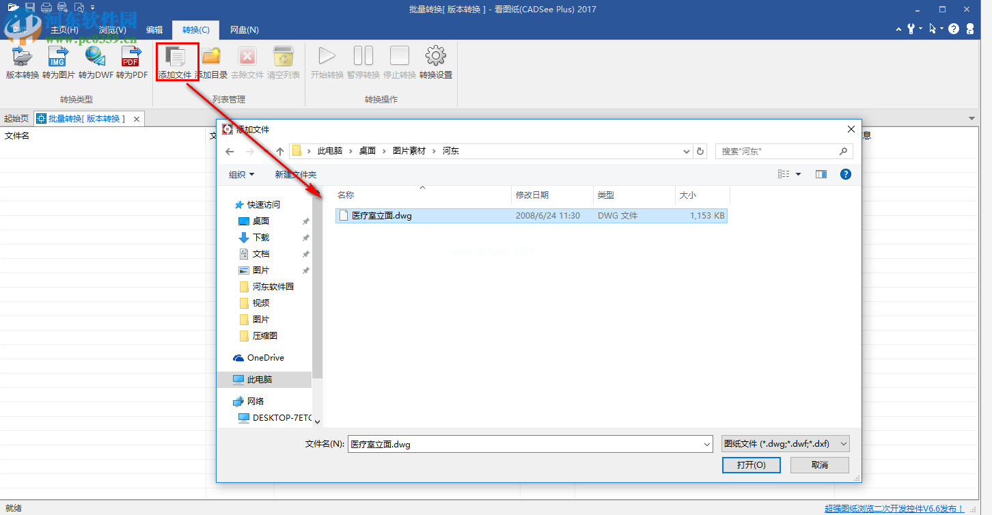Screen dimensions: 992x515
Task: Click the 打开(O) button
Action: (x=751, y=464)
